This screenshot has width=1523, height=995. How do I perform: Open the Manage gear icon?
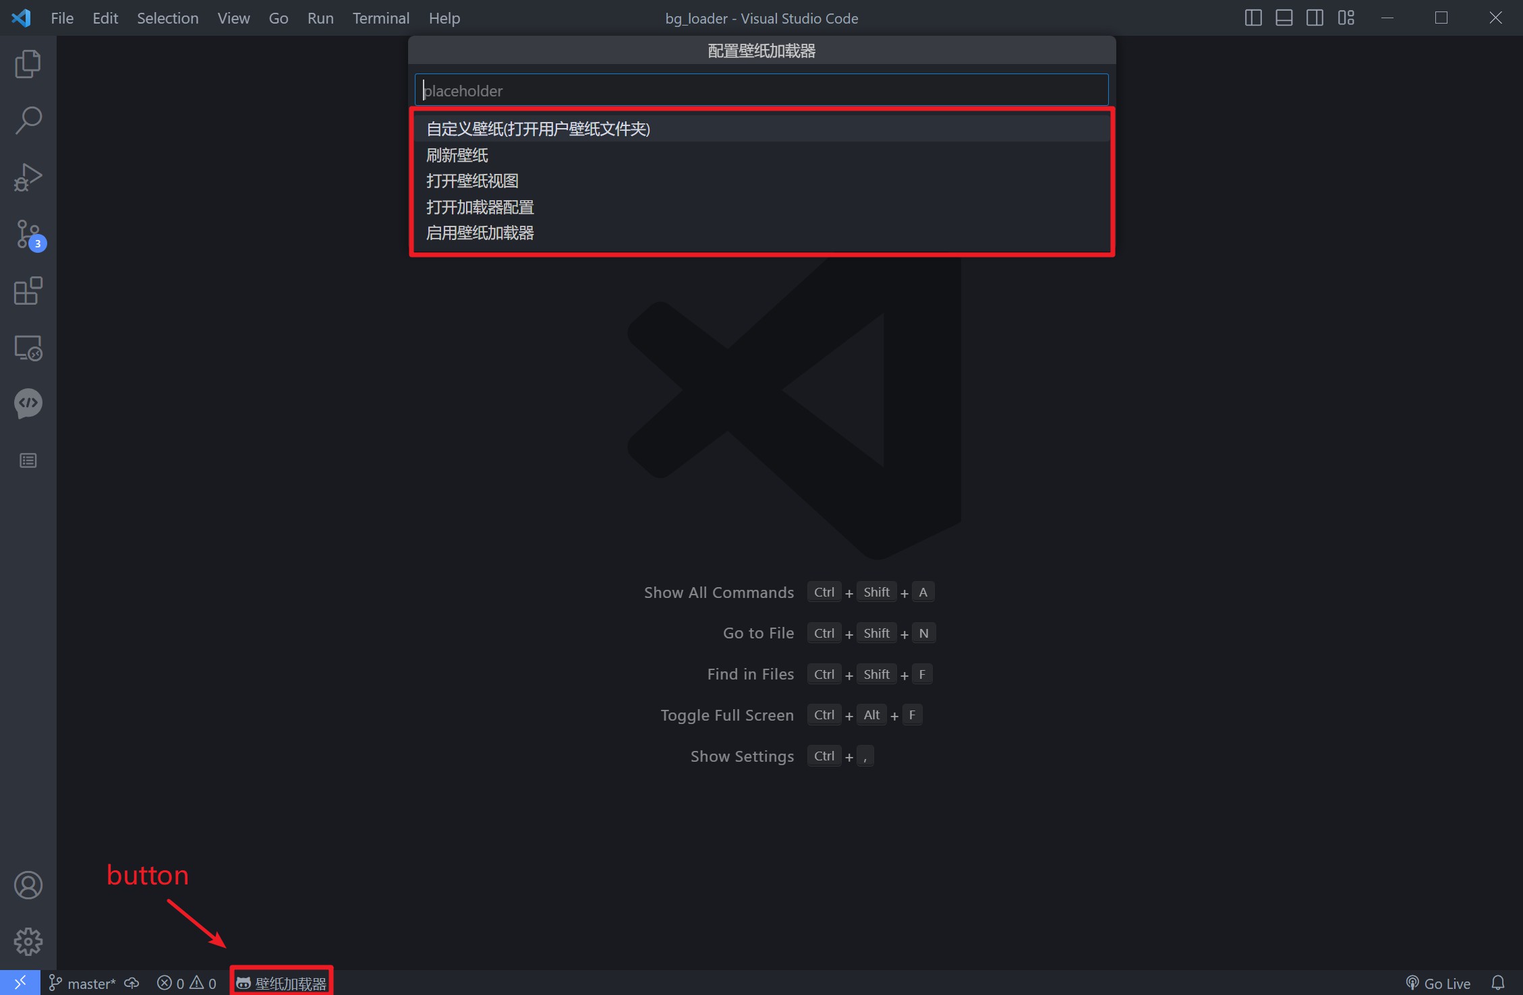28,942
